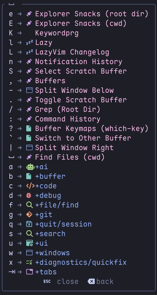This screenshot has height=295, width=157.
Task: Open Grep (Root Dir)
Action: [x=68, y=110]
